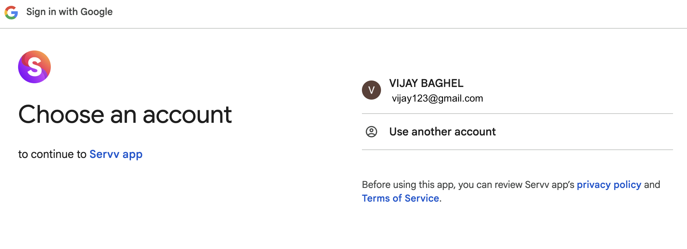Click the word Choose in the heading
The width and height of the screenshot is (687, 249).
(x=61, y=115)
